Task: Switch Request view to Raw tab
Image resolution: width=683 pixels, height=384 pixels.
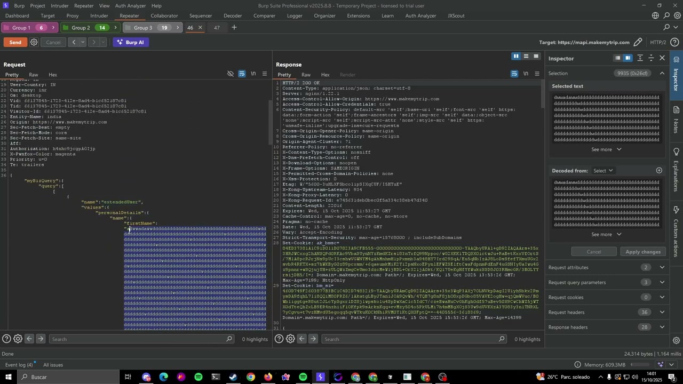Action: point(34,75)
